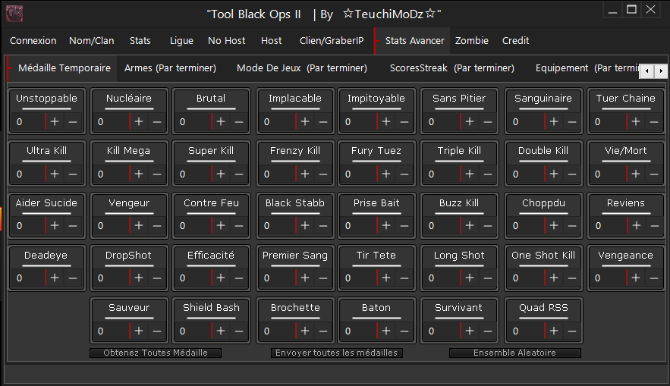Open the Ligue tab

click(x=181, y=40)
